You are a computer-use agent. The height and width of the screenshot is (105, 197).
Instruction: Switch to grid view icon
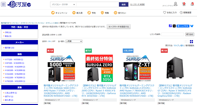(x=191, y=41)
